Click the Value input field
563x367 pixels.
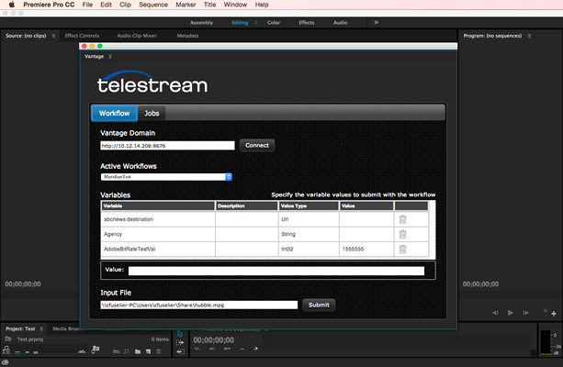(276, 271)
